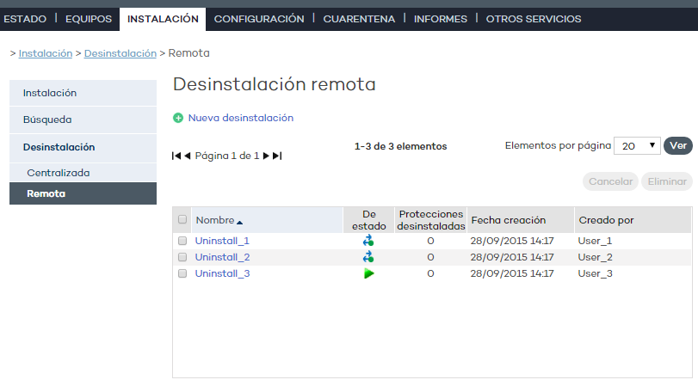Click the date cell in the Uninstall_1 row
The image size is (698, 386).
point(512,241)
